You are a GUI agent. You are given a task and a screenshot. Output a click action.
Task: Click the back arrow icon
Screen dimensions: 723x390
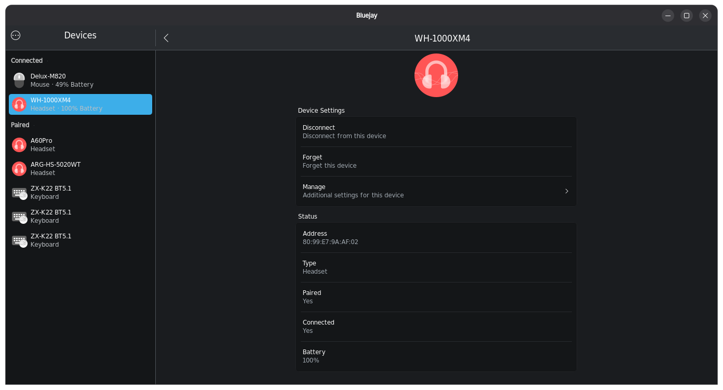click(x=166, y=38)
